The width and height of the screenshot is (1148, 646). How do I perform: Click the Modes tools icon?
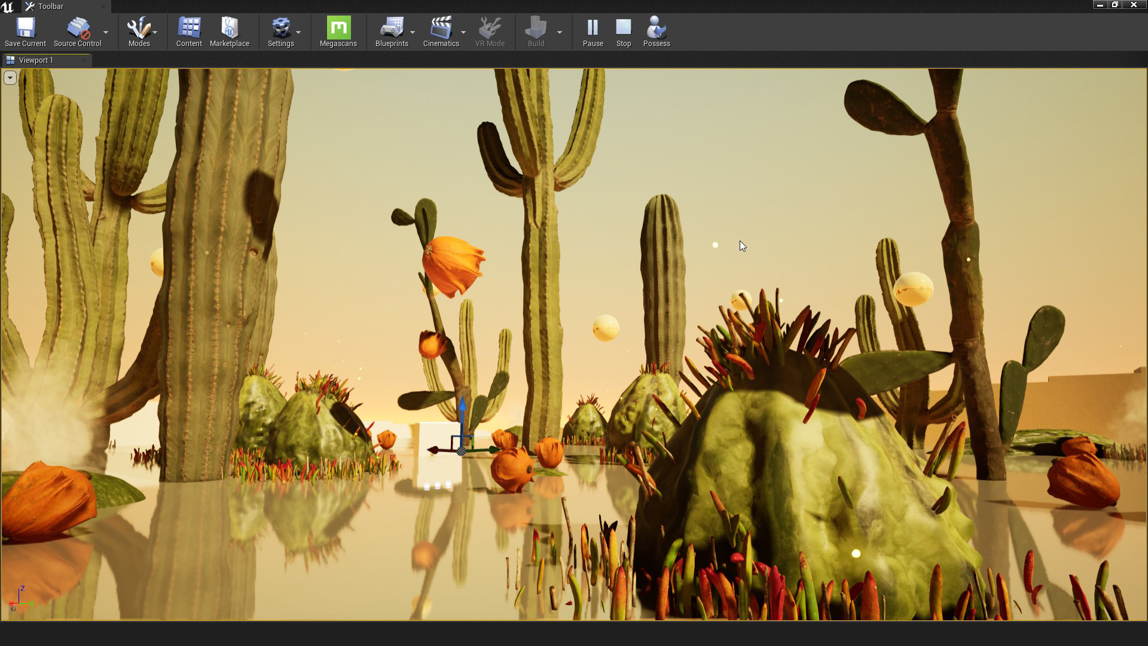[x=139, y=28]
